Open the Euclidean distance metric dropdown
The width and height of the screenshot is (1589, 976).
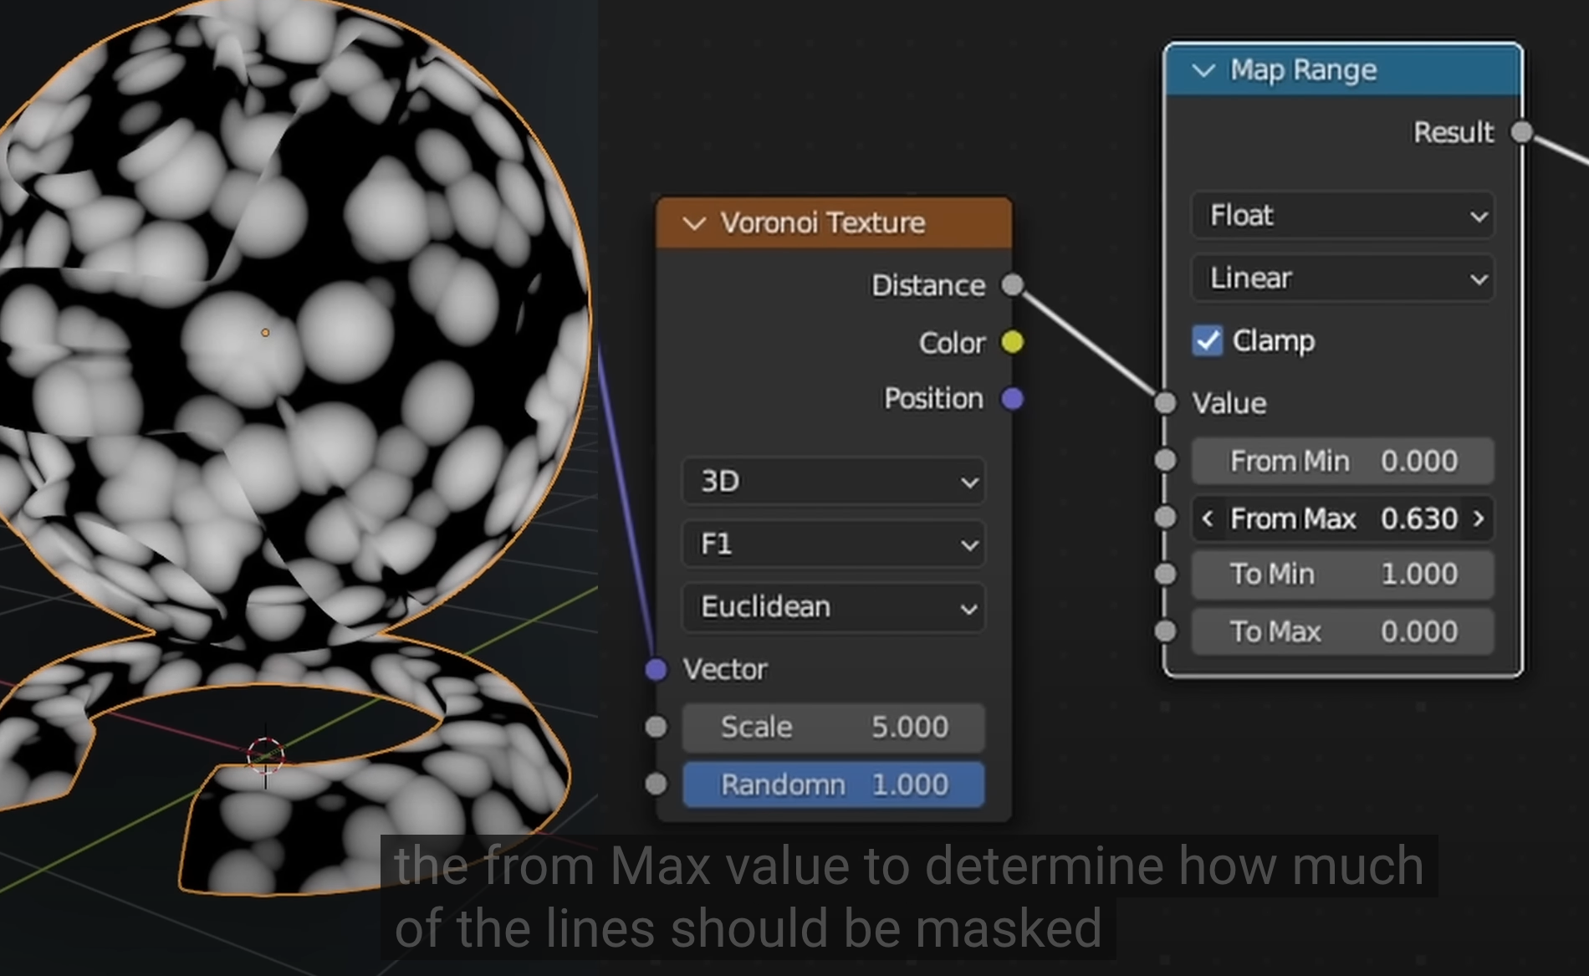[x=834, y=606]
